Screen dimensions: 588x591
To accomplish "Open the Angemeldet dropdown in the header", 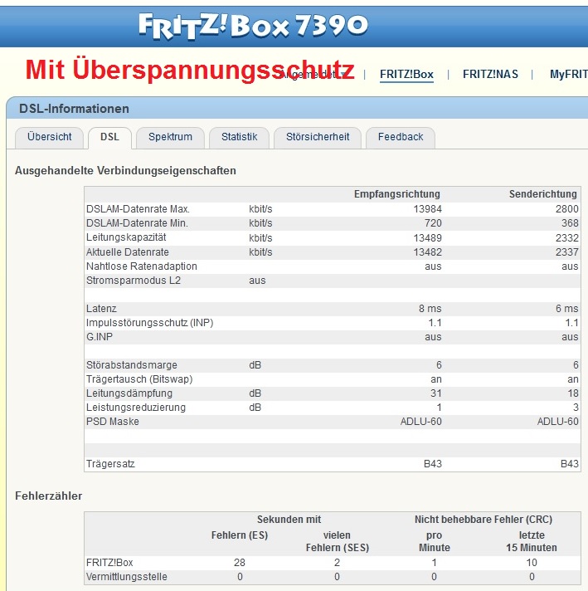I will 314,74.
